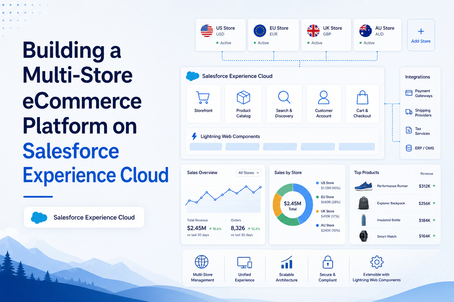
Task: Click the Tax Services percent icon
Action: point(409,130)
